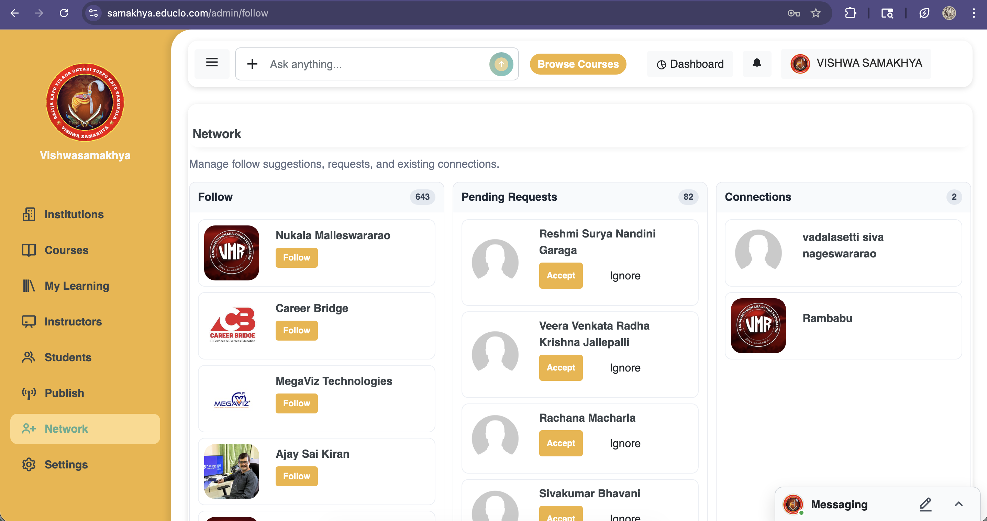Screen dimensions: 987x521
Task: Click the Vishwasamakhya logo in sidebar
Action: coord(85,102)
